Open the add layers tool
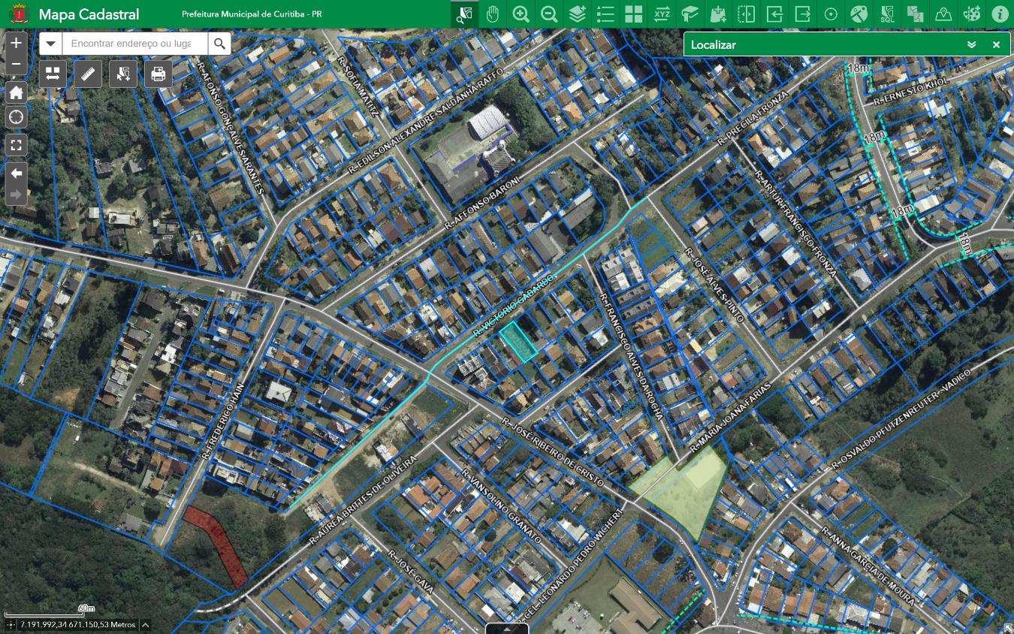Screen dimensions: 1014x634 tap(577, 14)
